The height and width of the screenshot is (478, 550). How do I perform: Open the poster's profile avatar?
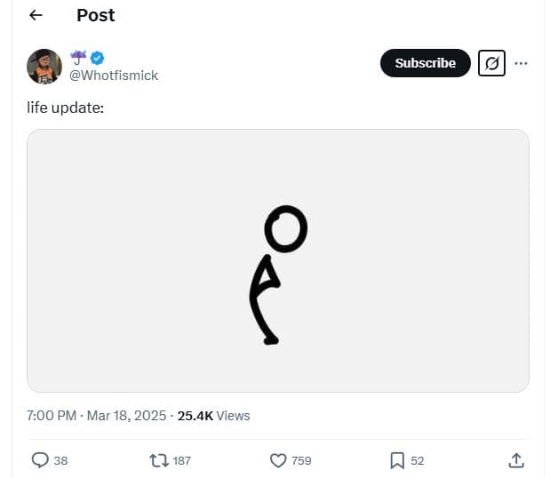pyautogui.click(x=44, y=66)
